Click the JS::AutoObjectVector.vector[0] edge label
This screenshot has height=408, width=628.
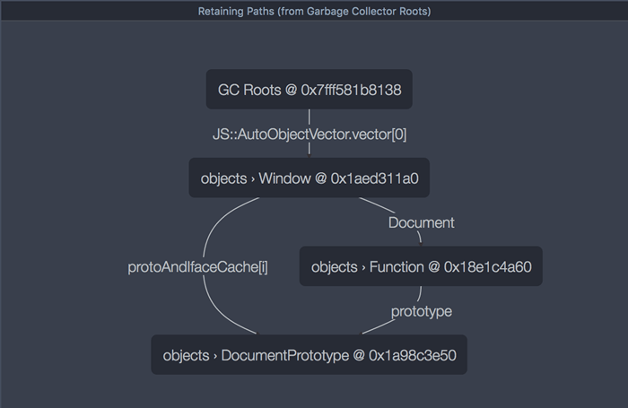coord(310,134)
